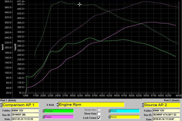182x121 pixels.
Task: Click the spinner arrows next to Power
Action: pos(43,117)
